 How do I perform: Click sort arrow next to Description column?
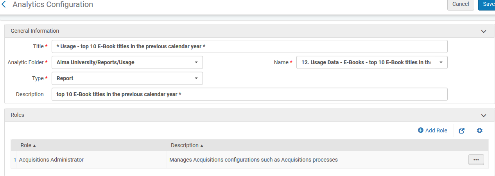click(x=202, y=146)
